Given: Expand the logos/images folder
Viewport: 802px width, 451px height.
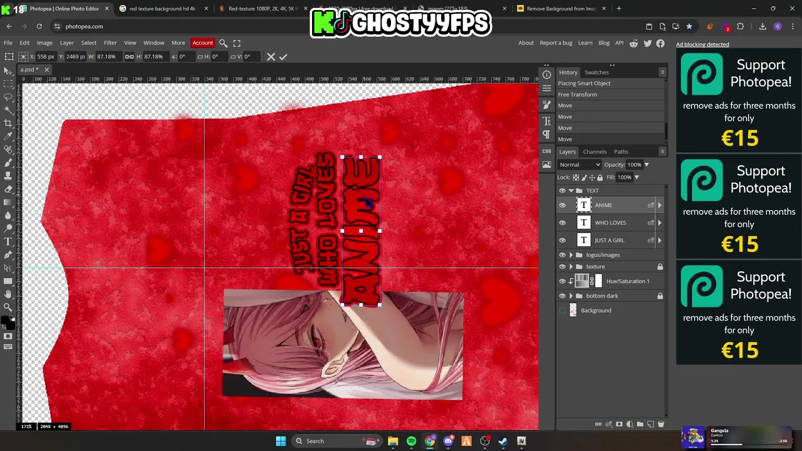Looking at the screenshot, I should (571, 255).
